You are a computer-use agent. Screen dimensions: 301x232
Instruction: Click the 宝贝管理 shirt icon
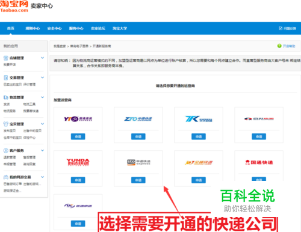pos(6,124)
